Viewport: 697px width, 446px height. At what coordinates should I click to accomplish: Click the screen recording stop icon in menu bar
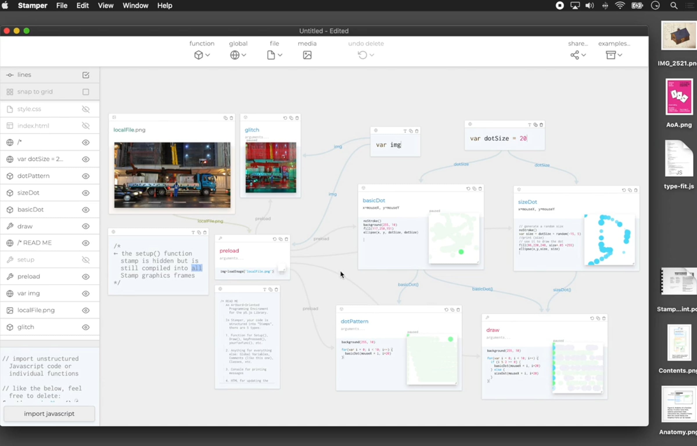560,6
